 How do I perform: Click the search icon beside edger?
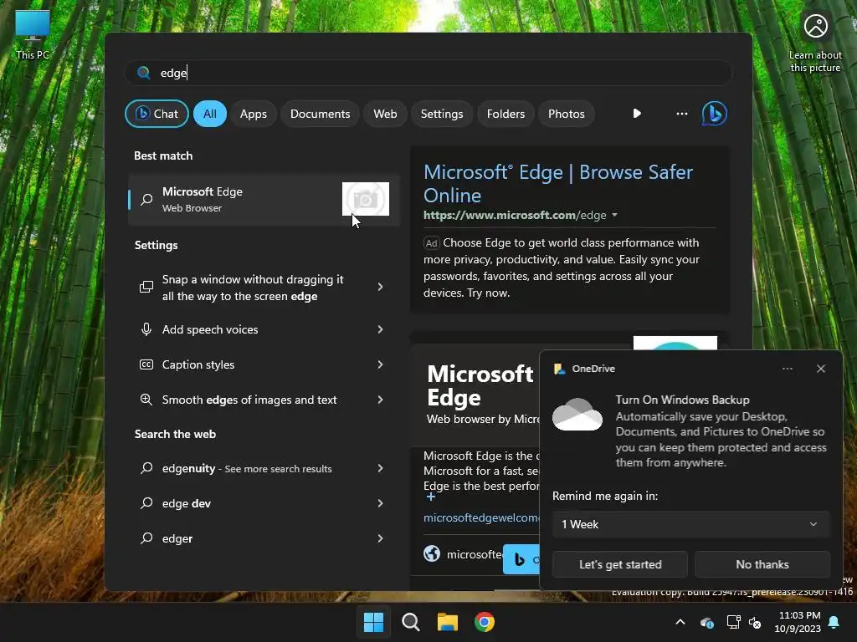(x=146, y=538)
